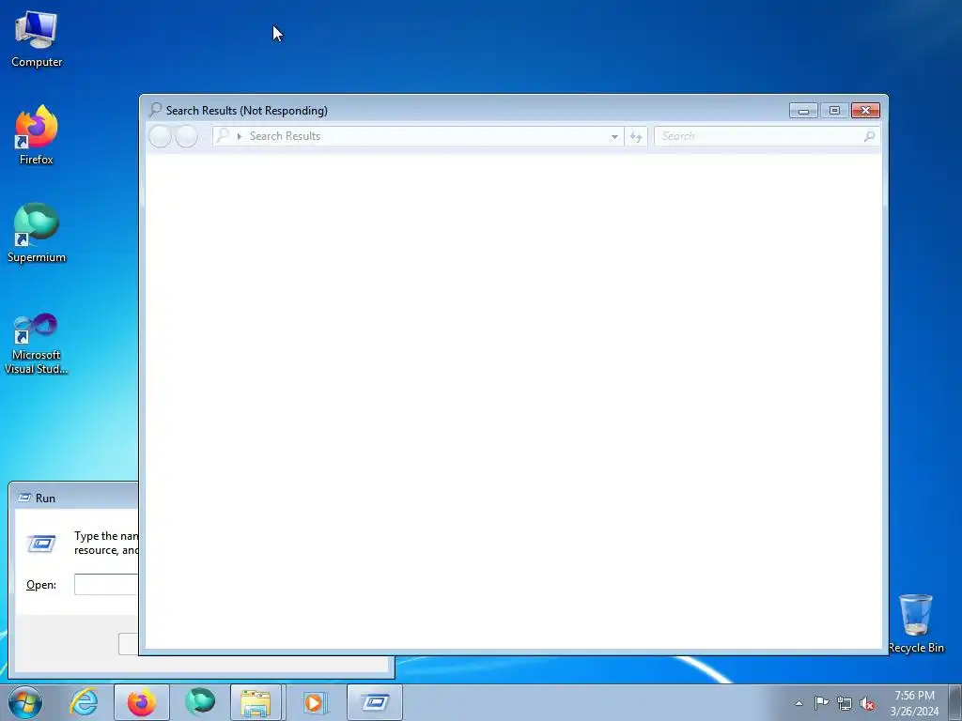The height and width of the screenshot is (721, 962).
Task: Click the Search box in Search Results window
Action: pyautogui.click(x=767, y=136)
